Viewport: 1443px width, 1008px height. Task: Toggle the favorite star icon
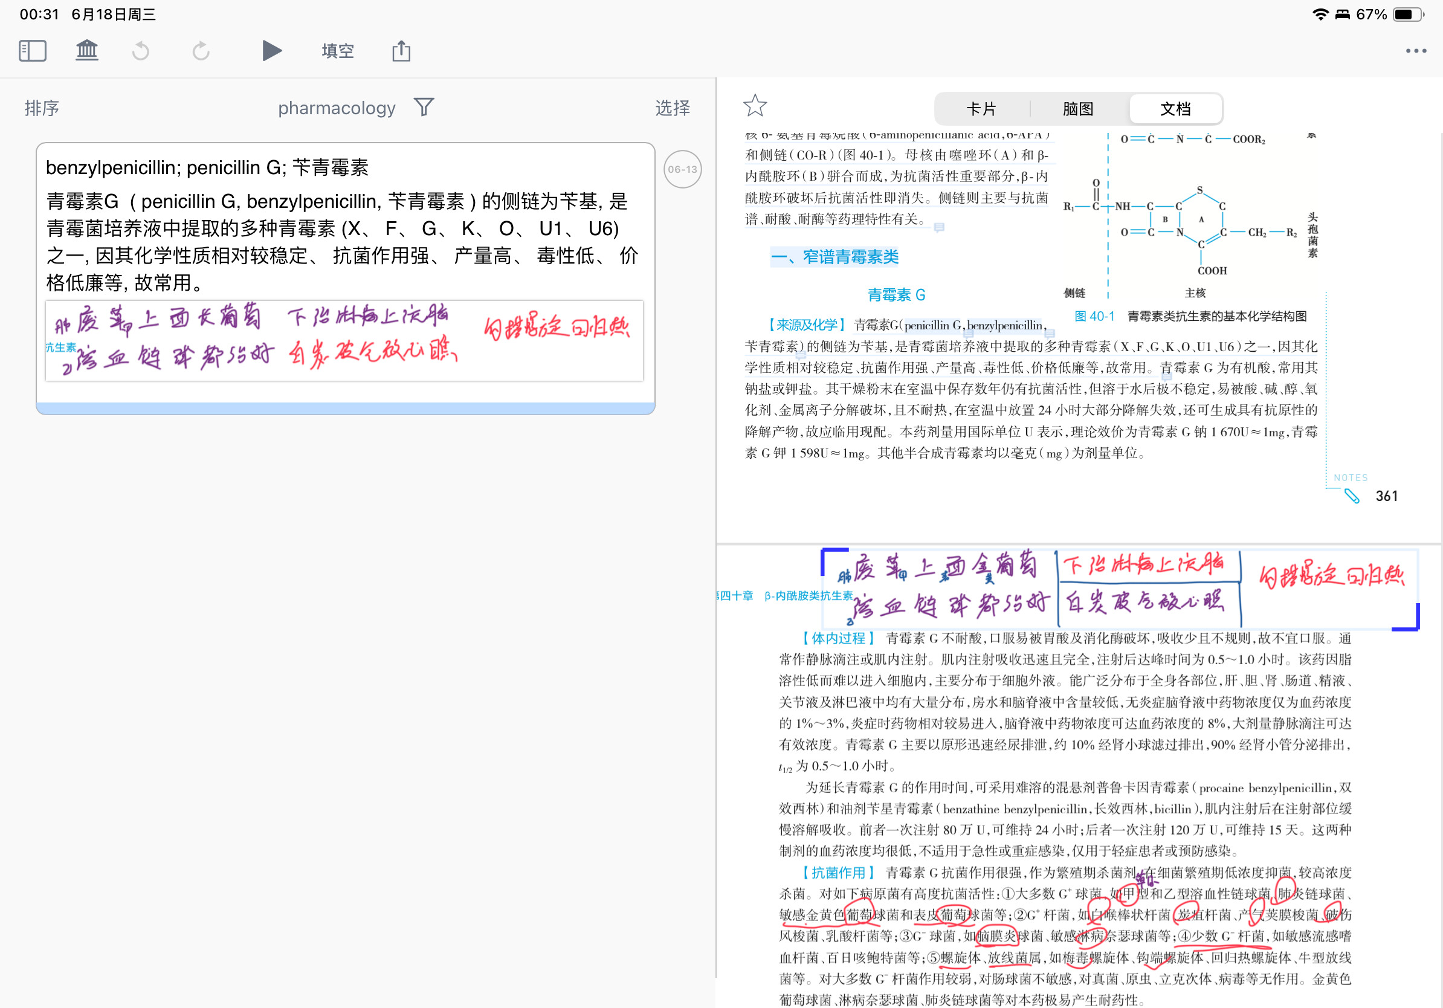click(755, 106)
